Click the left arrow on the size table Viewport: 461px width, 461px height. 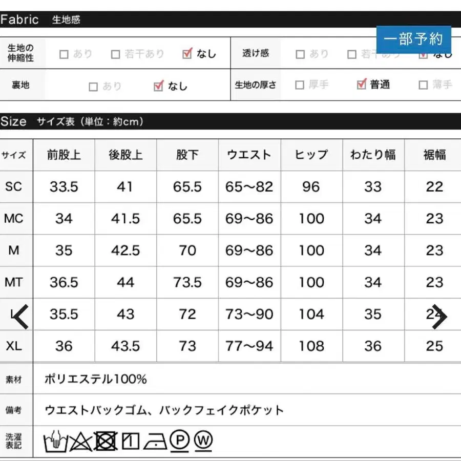[19, 316]
